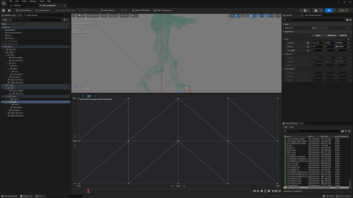
Task: Click the camera speed icon in viewport
Action: [x=278, y=16]
